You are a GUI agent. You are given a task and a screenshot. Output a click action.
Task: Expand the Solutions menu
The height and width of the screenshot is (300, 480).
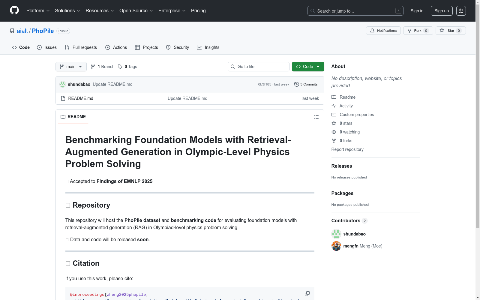pyautogui.click(x=67, y=10)
